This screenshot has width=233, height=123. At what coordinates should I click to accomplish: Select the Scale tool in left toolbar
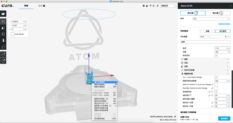point(3,28)
